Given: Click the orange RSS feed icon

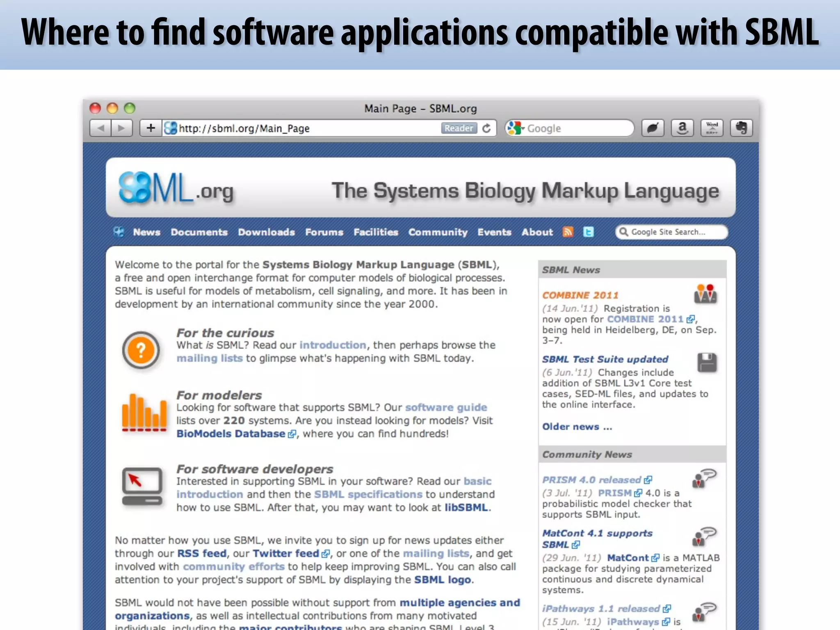Looking at the screenshot, I should 568,232.
